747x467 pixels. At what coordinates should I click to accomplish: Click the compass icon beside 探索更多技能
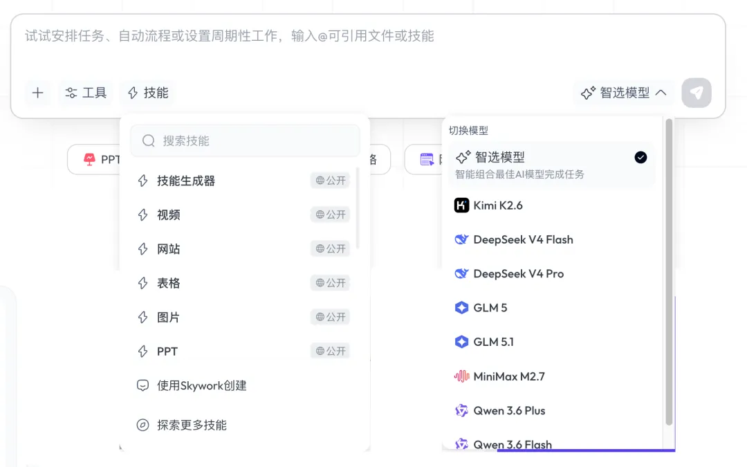click(x=143, y=425)
